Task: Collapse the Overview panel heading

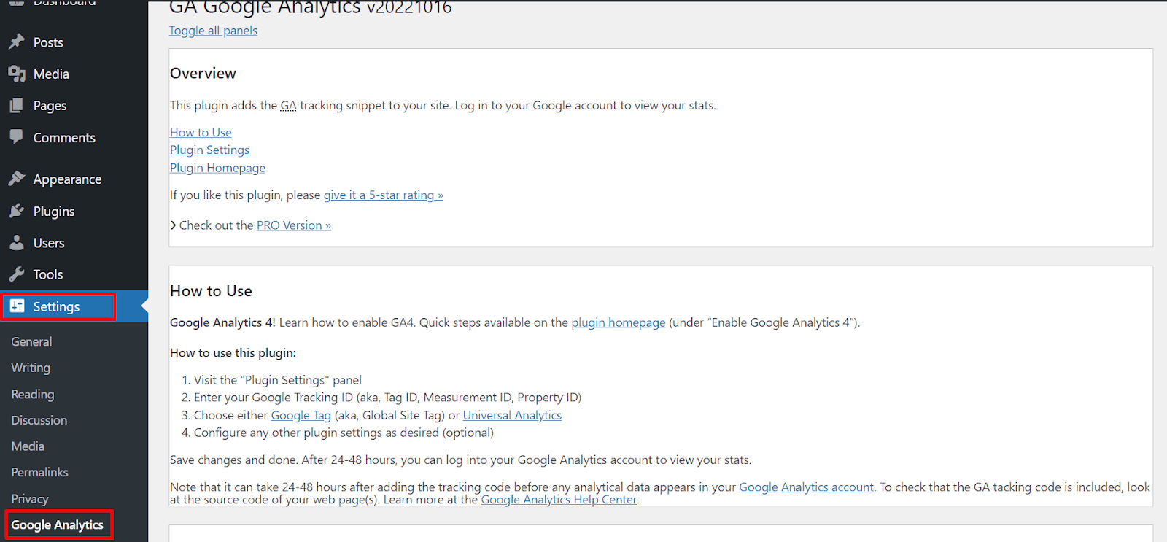Action: click(x=203, y=74)
